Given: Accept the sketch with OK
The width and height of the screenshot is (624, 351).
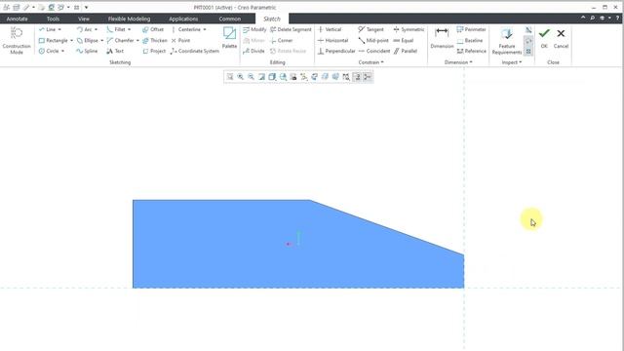Looking at the screenshot, I should click(x=544, y=38).
